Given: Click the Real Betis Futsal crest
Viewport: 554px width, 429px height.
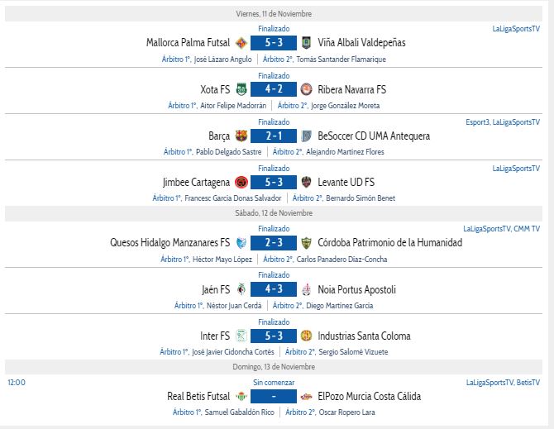Looking at the screenshot, I should click(x=241, y=397).
